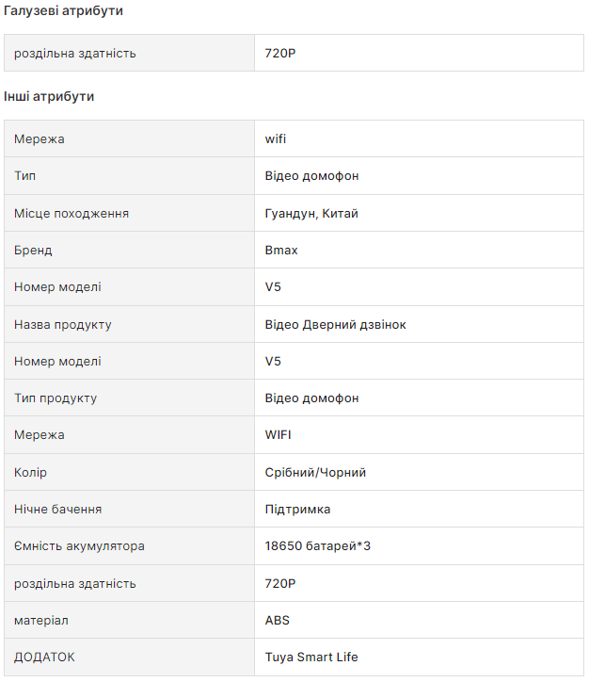Click the 'Нічне бачення' label

[x=58, y=510]
